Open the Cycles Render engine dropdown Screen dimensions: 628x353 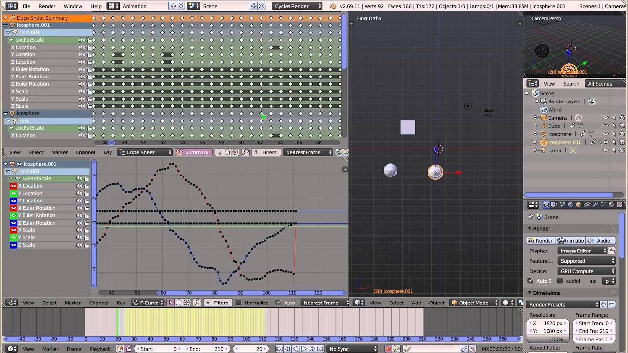(298, 6)
